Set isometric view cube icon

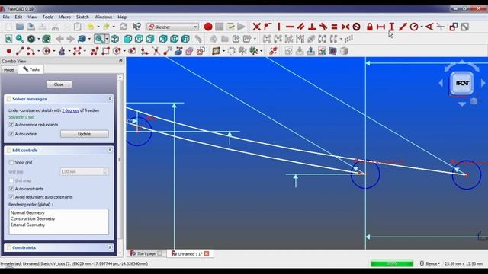click(x=115, y=39)
